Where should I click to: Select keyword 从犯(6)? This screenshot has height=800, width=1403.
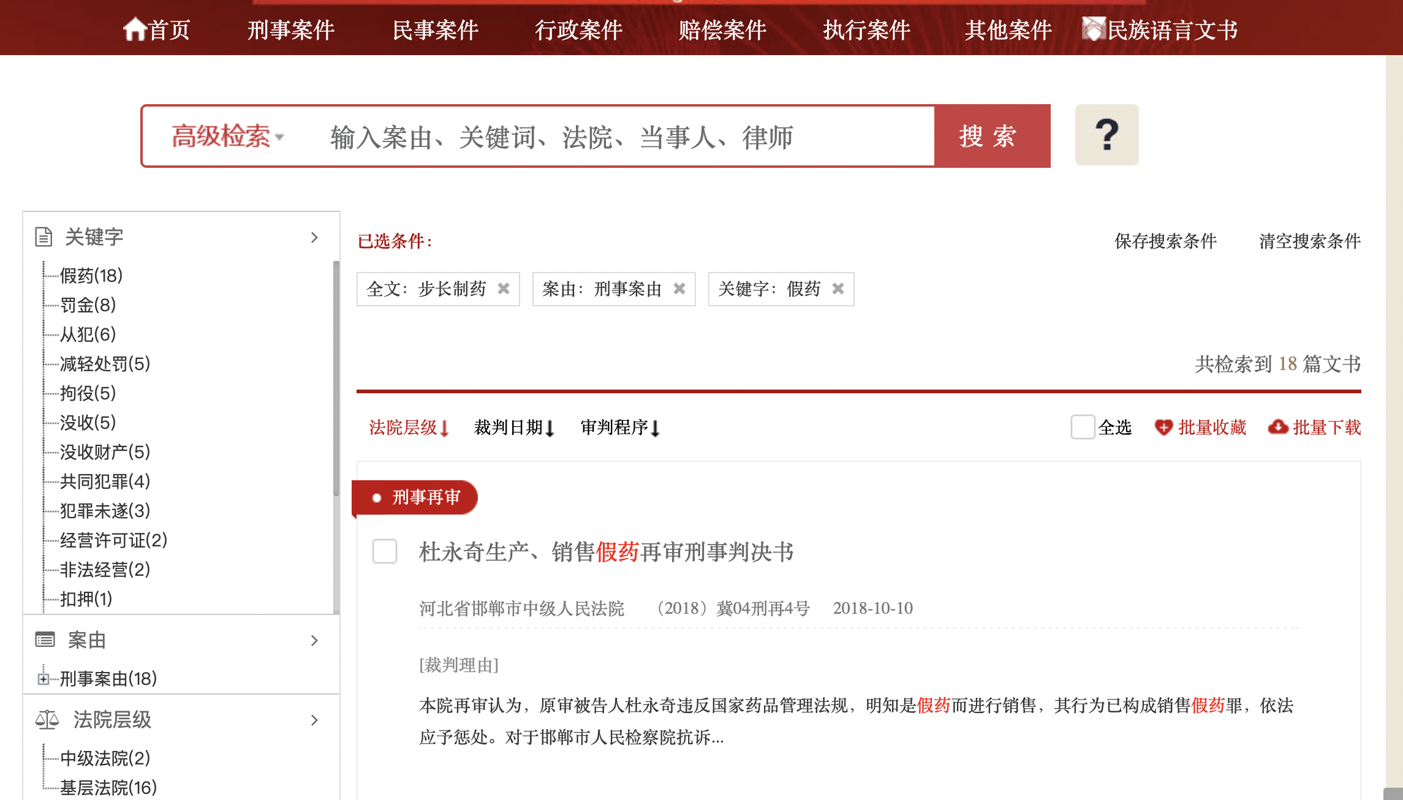(88, 334)
